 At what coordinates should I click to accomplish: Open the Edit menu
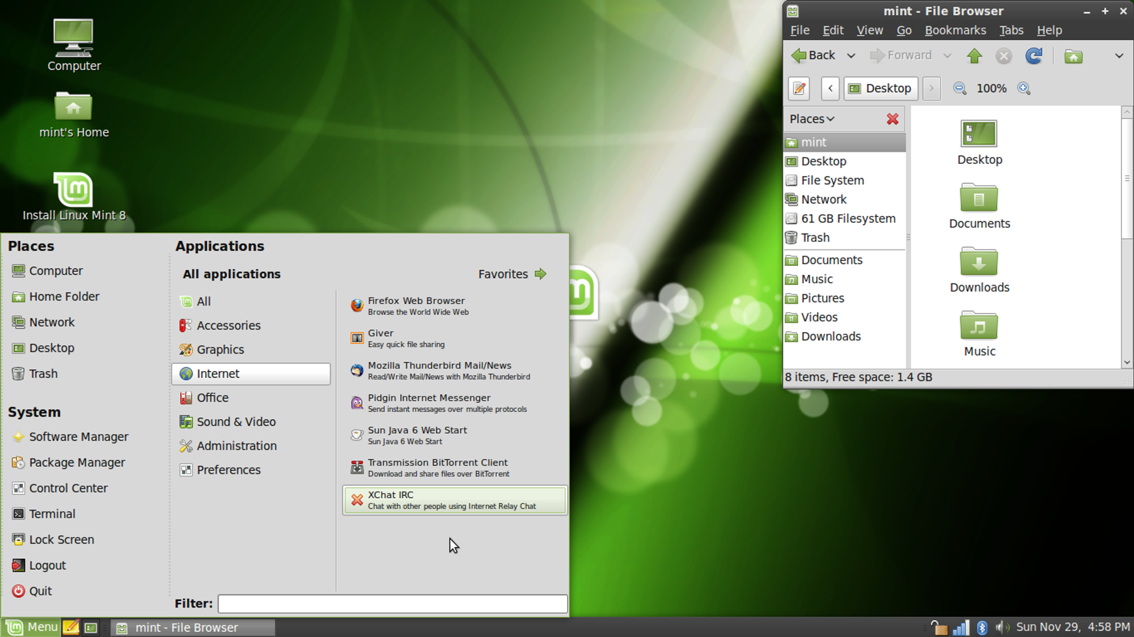833,31
